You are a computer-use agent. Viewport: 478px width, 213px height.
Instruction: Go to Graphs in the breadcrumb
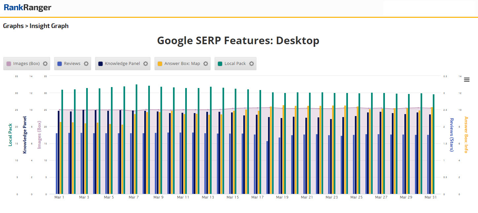tap(13, 26)
